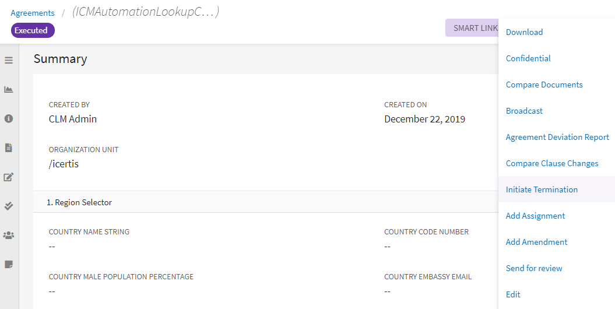615x309 pixels.
Task: Open the team users sidebar icon
Action: point(9,235)
